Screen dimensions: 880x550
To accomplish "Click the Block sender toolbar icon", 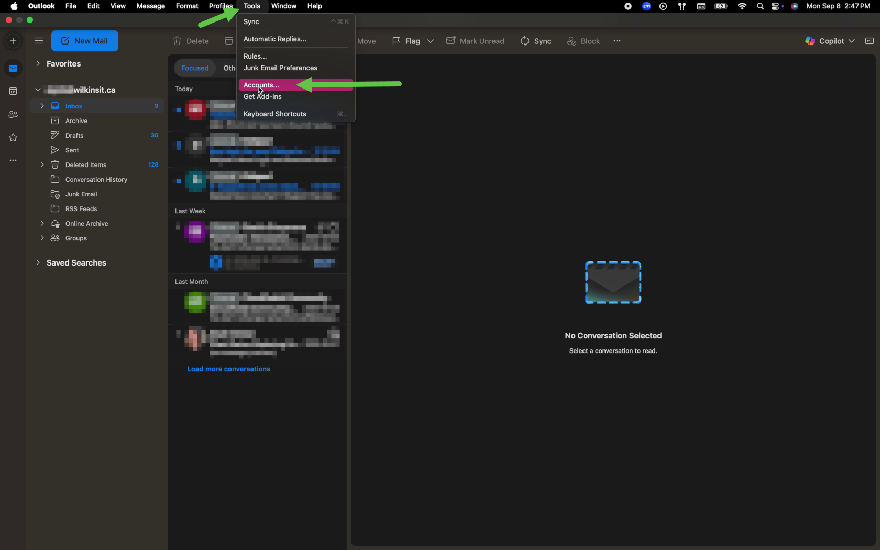I will pos(571,41).
